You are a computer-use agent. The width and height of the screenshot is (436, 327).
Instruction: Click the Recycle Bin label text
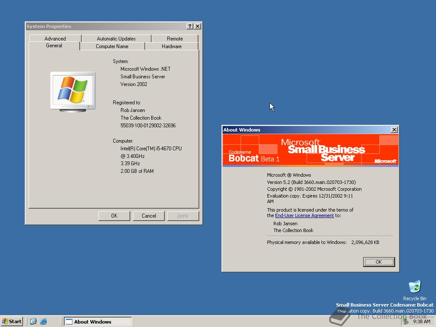415,298
